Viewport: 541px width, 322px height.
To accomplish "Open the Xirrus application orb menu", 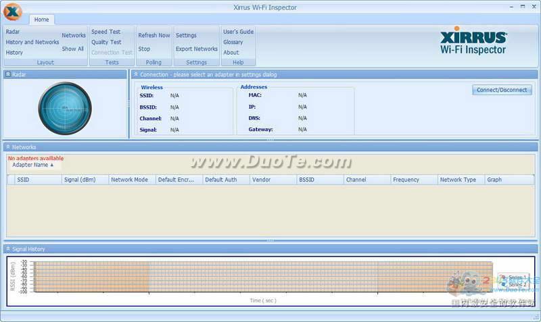I will coord(12,11).
